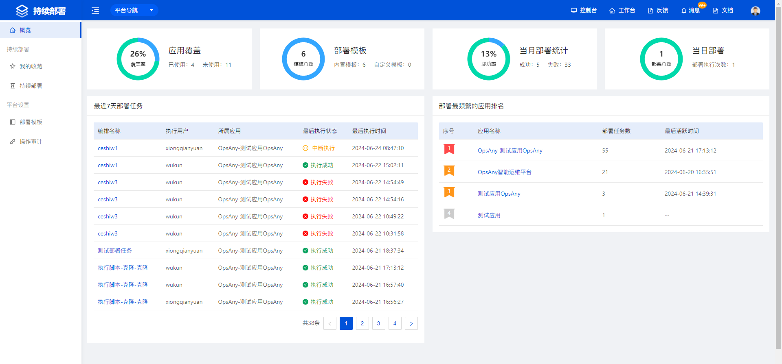
Task: Go to page 3
Action: click(x=379, y=323)
